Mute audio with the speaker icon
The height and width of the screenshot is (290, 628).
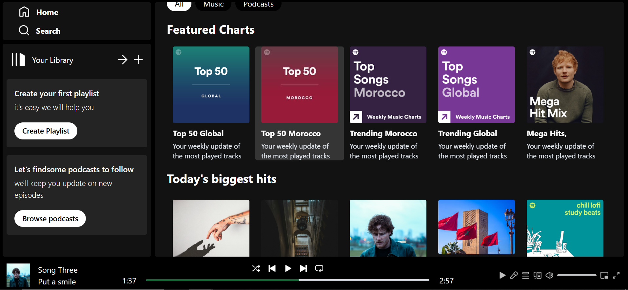[x=549, y=275]
